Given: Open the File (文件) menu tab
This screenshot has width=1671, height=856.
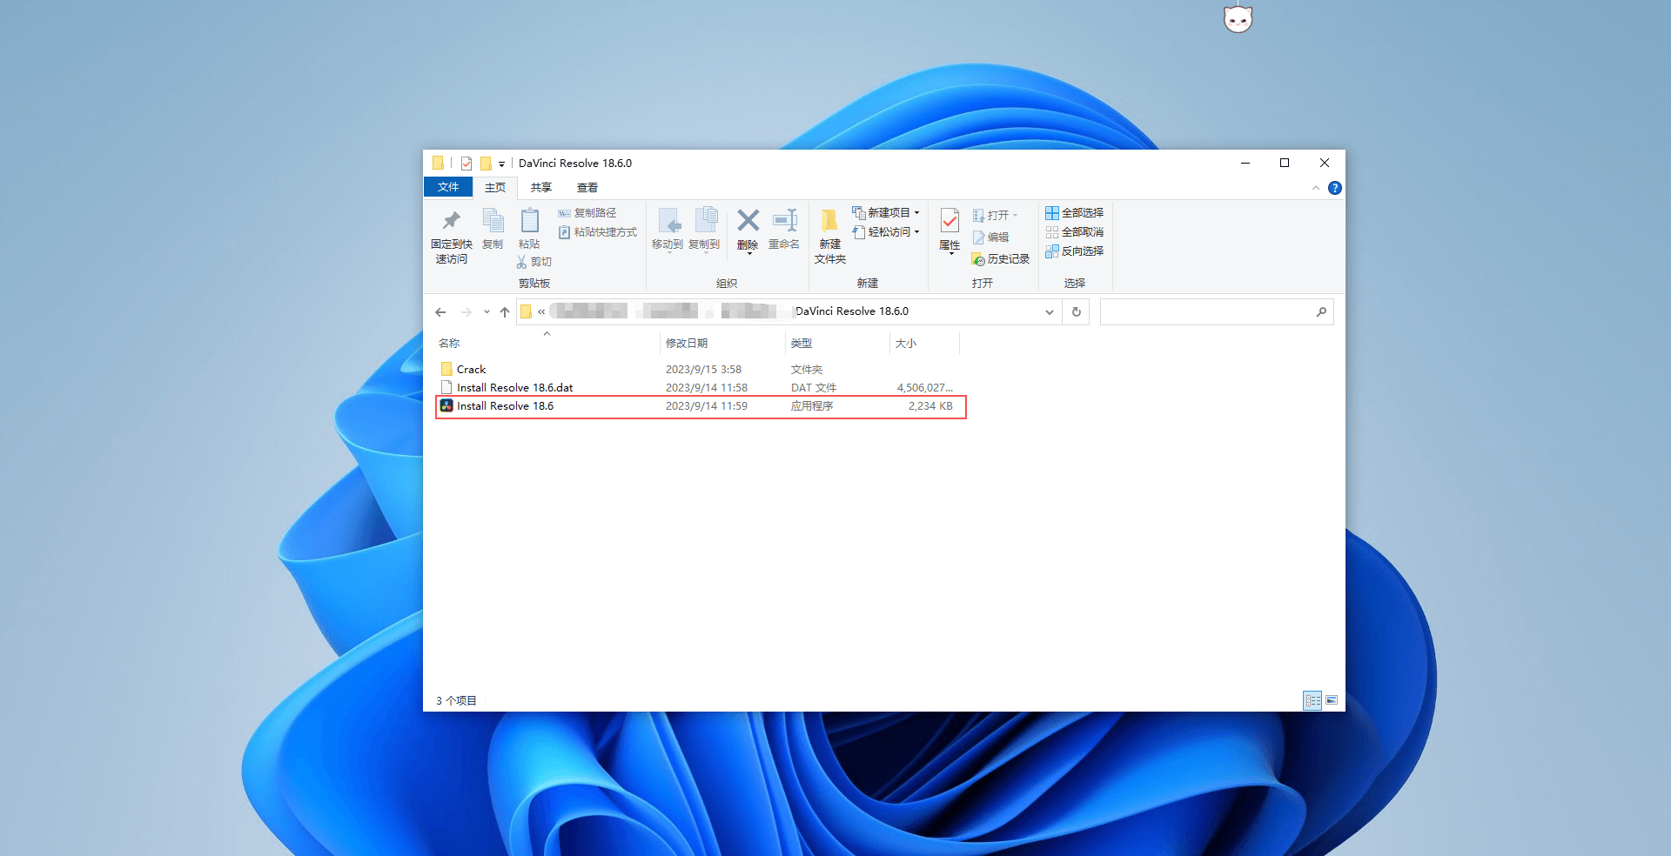Looking at the screenshot, I should pos(448,187).
